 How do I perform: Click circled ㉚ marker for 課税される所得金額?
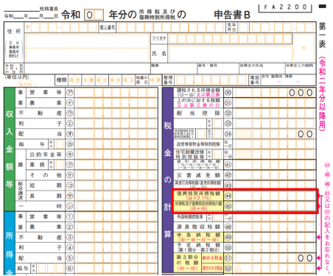(x=228, y=93)
